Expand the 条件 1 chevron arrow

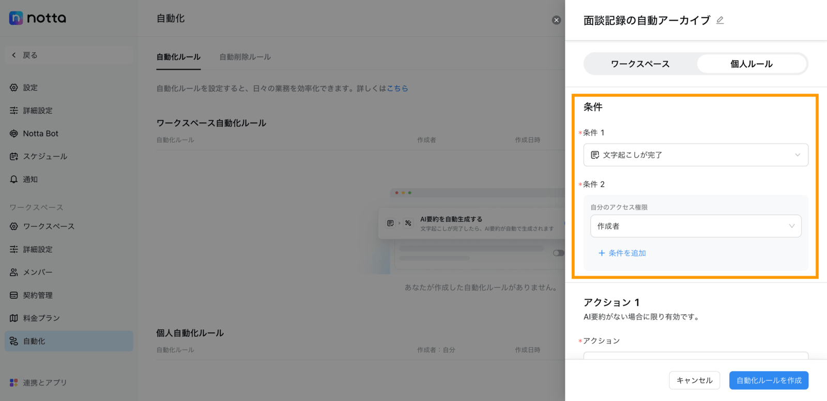click(x=798, y=155)
